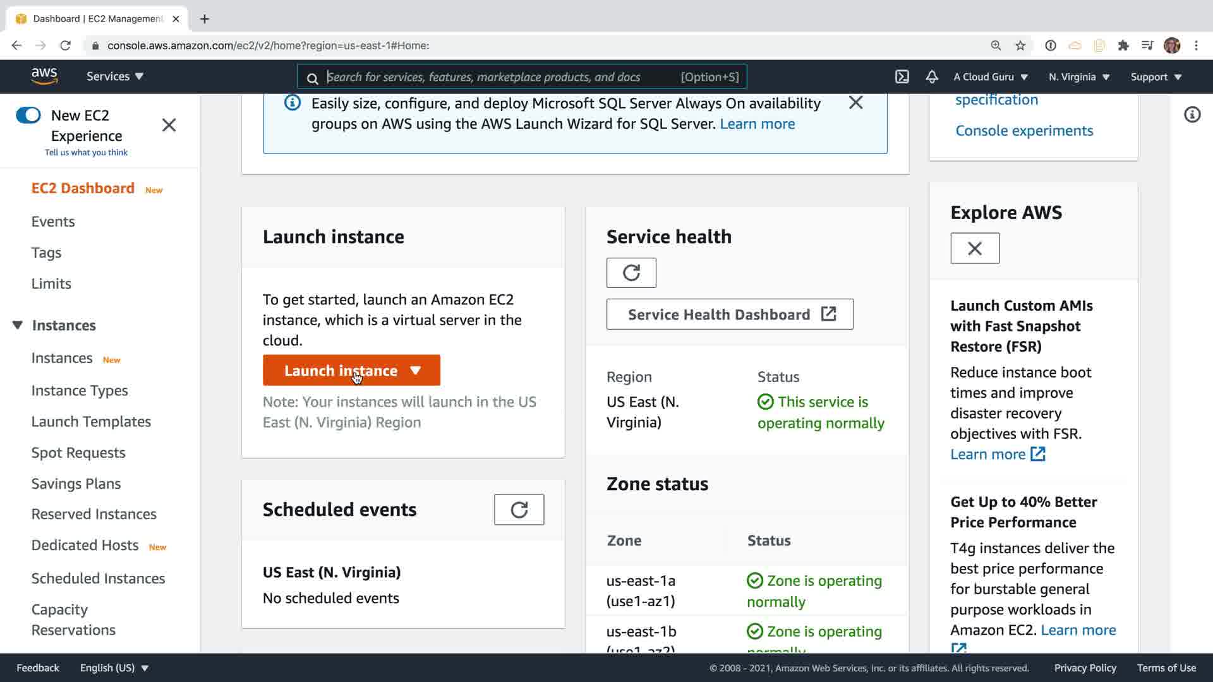This screenshot has height=682, width=1213.
Task: Click the AWS logo home icon
Action: point(44,76)
